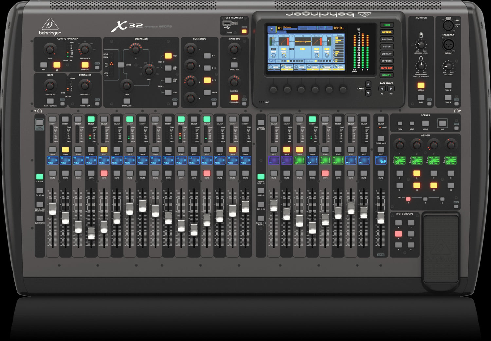491x341 pixels.
Task: Select the CH 1-16 layer button
Action: coord(40,177)
